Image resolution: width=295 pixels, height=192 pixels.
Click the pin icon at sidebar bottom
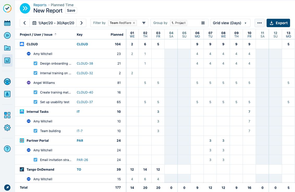point(7,187)
